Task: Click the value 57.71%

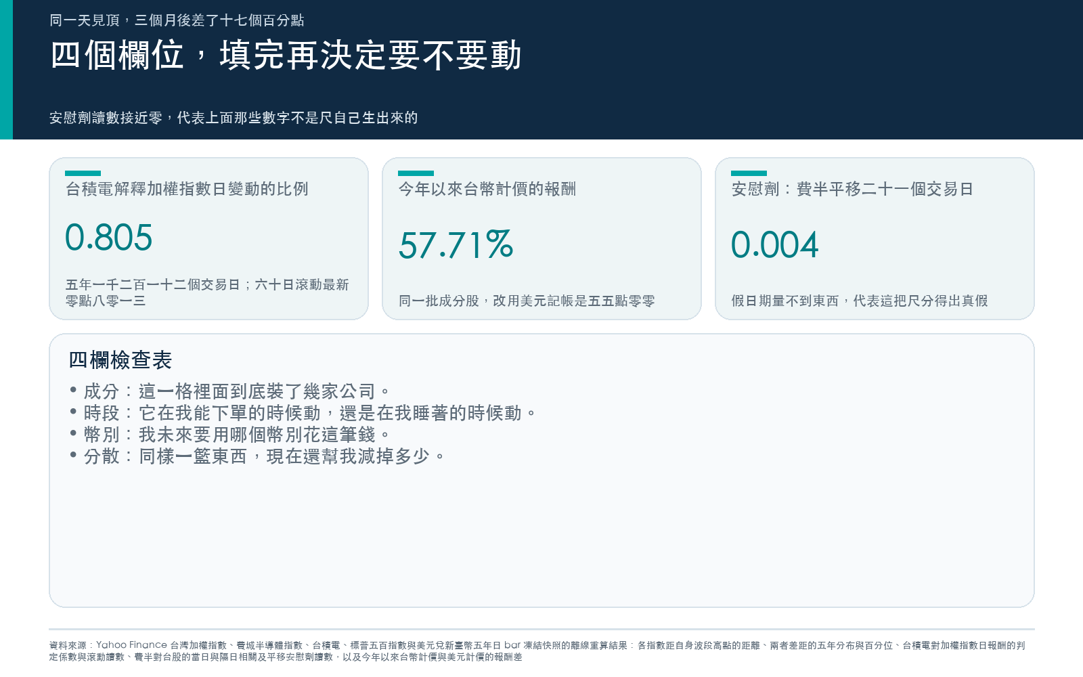Action: tap(456, 244)
